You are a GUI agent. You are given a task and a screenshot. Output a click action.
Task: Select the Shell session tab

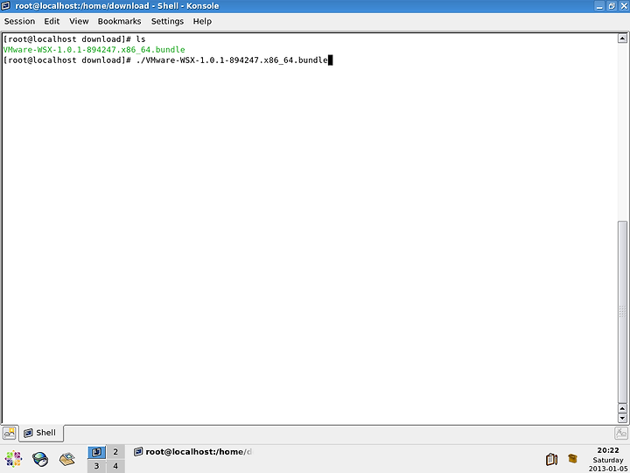coord(40,433)
